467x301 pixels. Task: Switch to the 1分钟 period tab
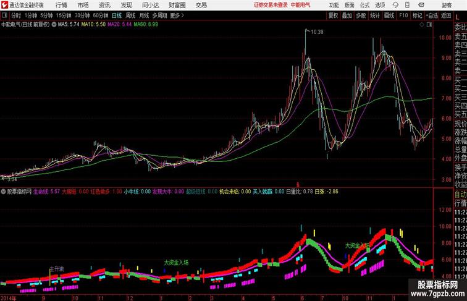(30, 15)
